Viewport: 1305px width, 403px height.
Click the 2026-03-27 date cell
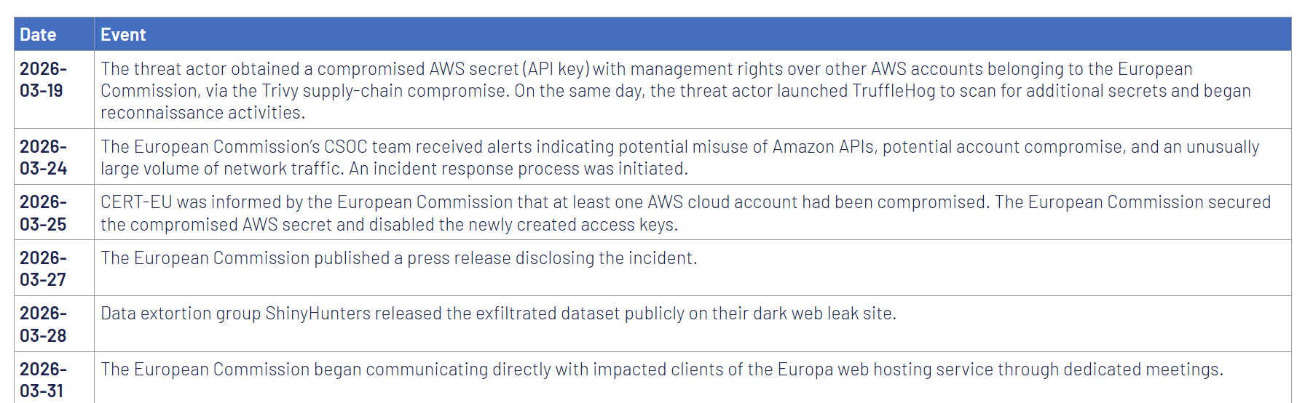pos(43,268)
